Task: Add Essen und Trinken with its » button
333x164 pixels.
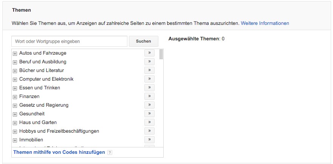Action: coord(149,88)
